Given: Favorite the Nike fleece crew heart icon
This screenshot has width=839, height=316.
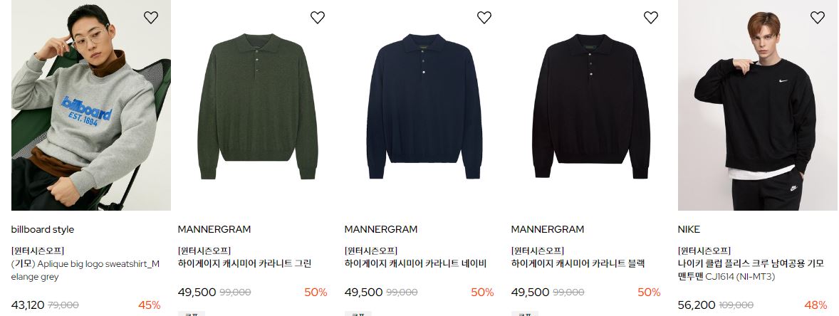Looking at the screenshot, I should coord(817,18).
